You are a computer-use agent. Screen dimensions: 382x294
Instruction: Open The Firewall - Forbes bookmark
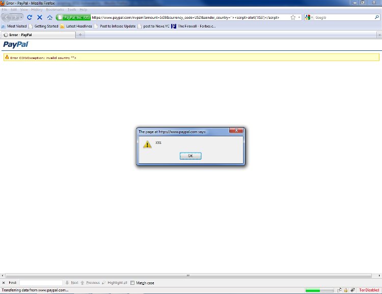(194, 26)
